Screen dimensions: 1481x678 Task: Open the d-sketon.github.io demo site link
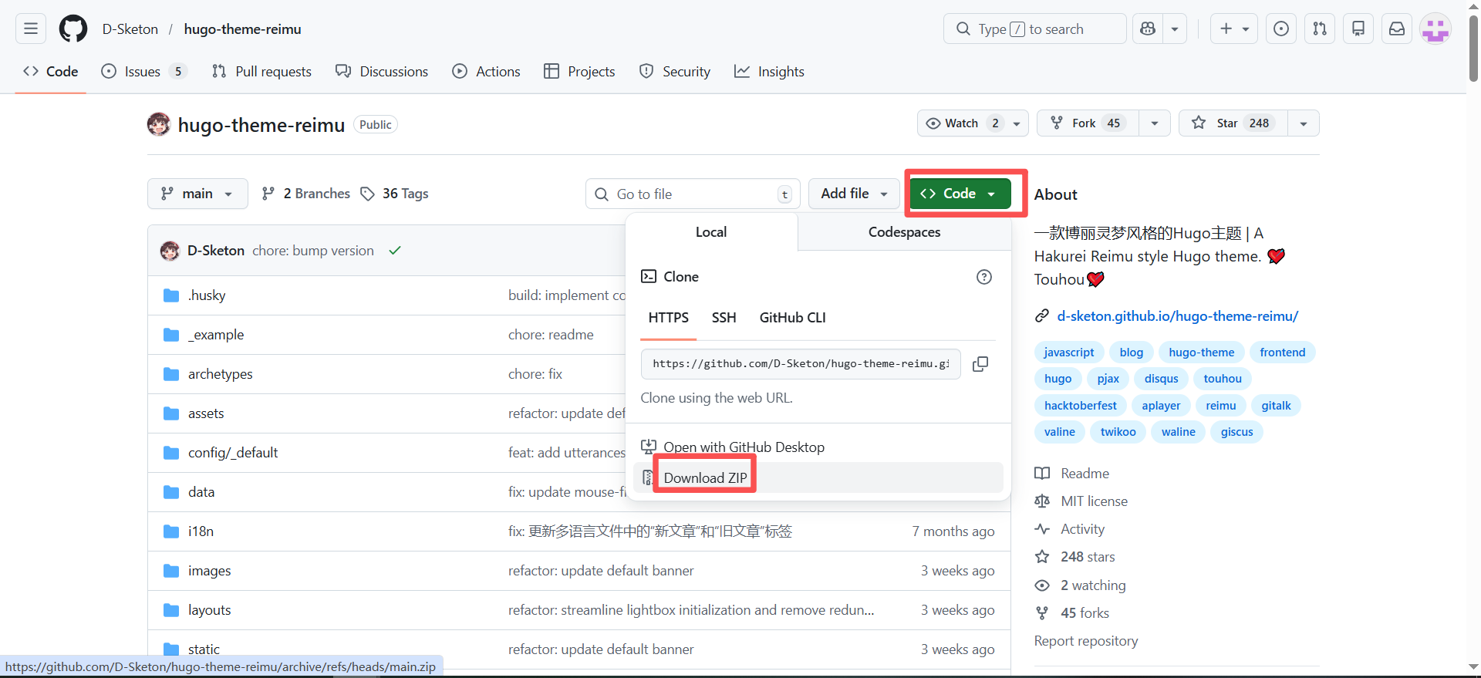pos(1177,316)
